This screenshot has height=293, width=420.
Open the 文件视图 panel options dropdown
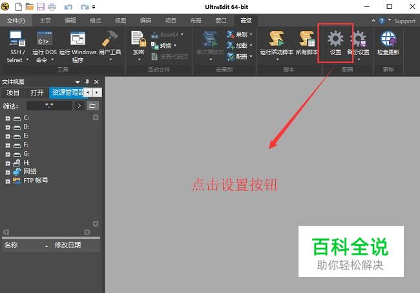tap(78, 82)
